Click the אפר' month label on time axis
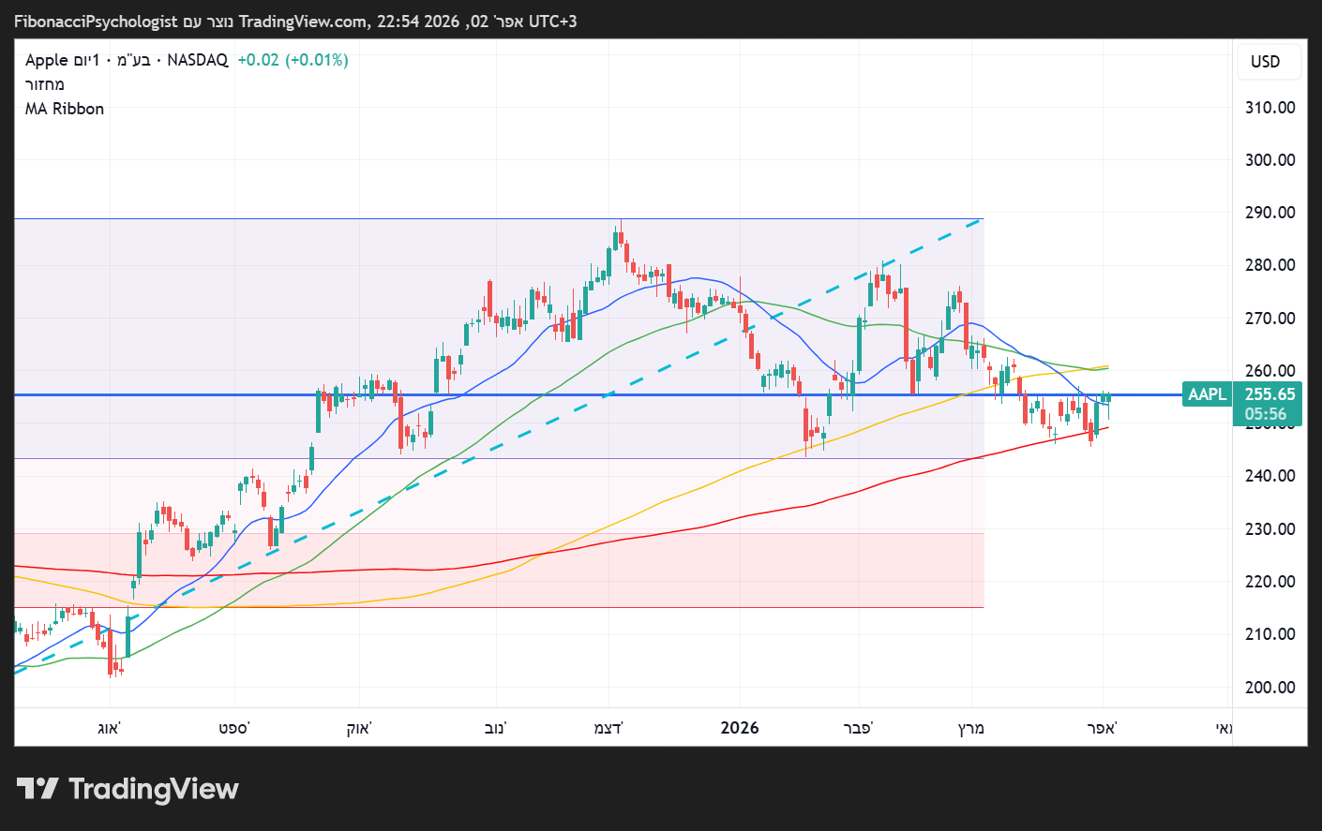 tap(1102, 728)
